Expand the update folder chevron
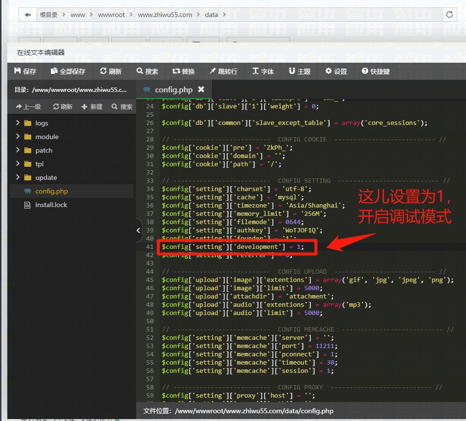 pos(18,177)
